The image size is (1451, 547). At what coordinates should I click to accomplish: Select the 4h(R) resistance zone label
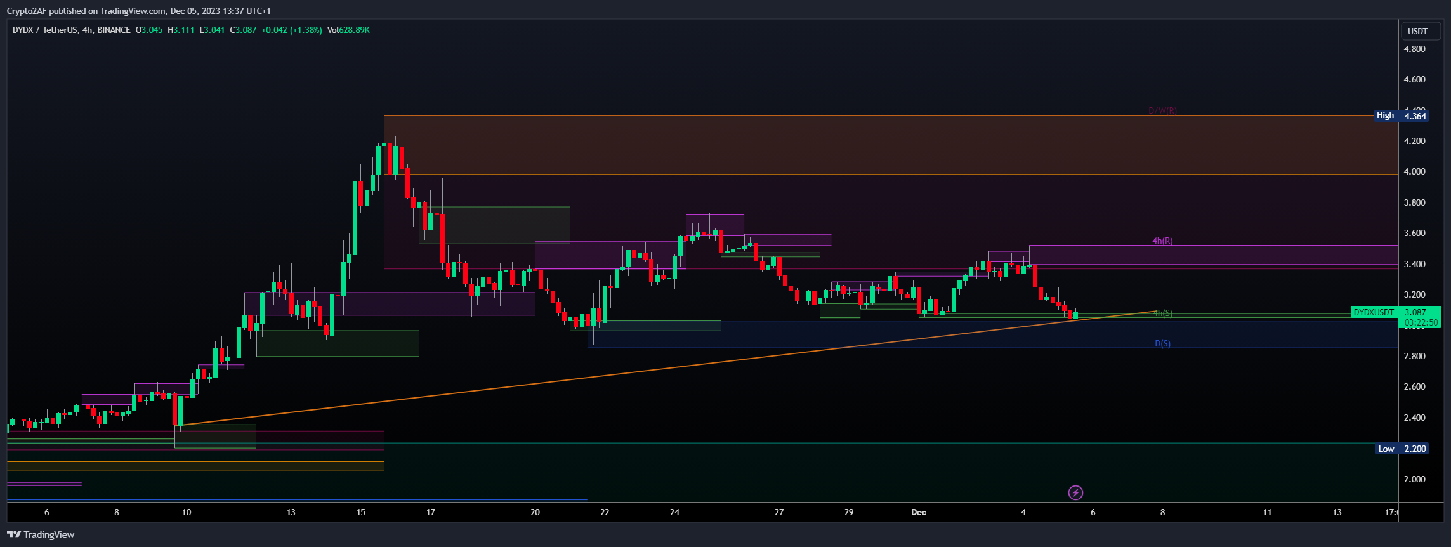pyautogui.click(x=1162, y=241)
